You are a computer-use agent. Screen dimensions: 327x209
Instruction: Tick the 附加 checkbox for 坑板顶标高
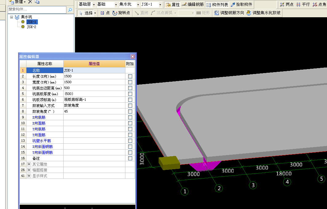[x=130, y=100]
